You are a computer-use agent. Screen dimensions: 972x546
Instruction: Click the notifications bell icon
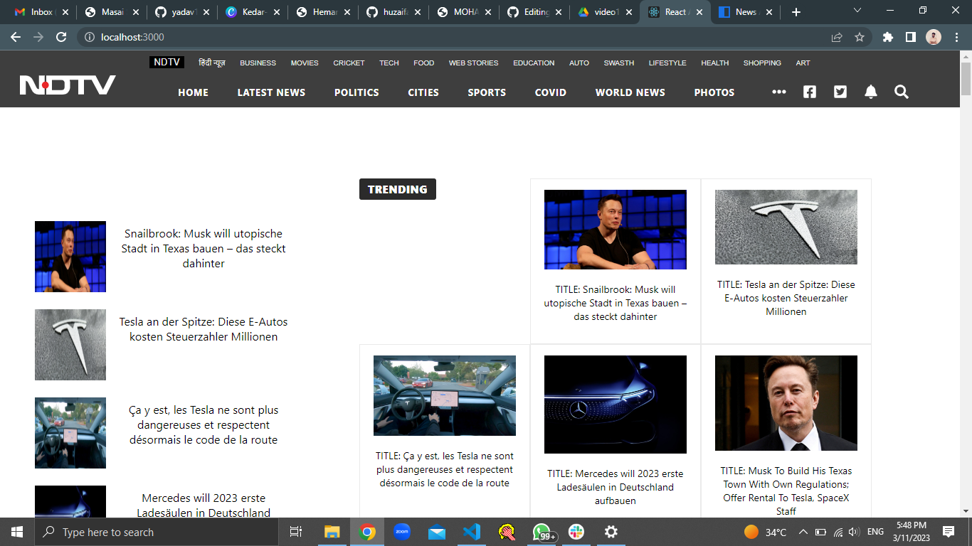click(x=871, y=92)
